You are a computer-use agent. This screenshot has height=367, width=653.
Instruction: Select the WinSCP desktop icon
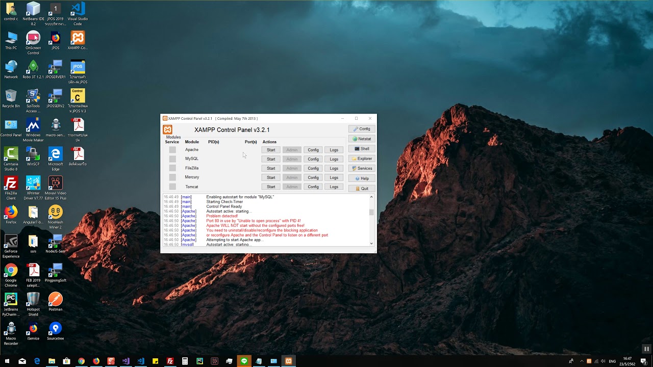[33, 157]
